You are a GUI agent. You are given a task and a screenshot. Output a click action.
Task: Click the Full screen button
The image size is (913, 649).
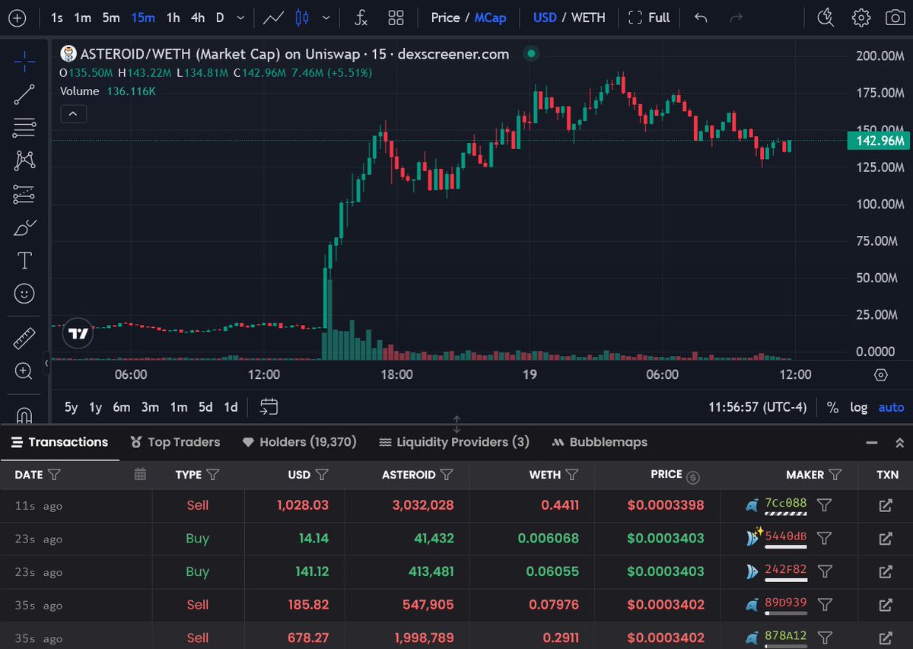point(649,17)
